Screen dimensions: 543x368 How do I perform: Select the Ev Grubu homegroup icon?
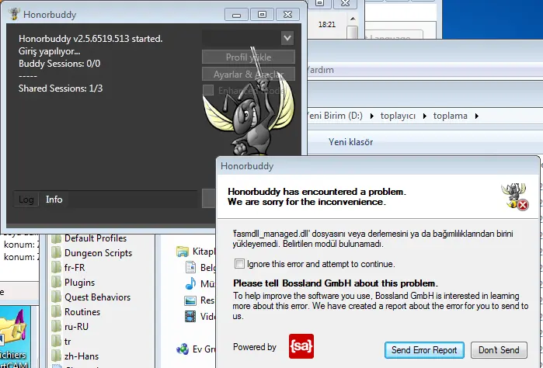coord(183,349)
